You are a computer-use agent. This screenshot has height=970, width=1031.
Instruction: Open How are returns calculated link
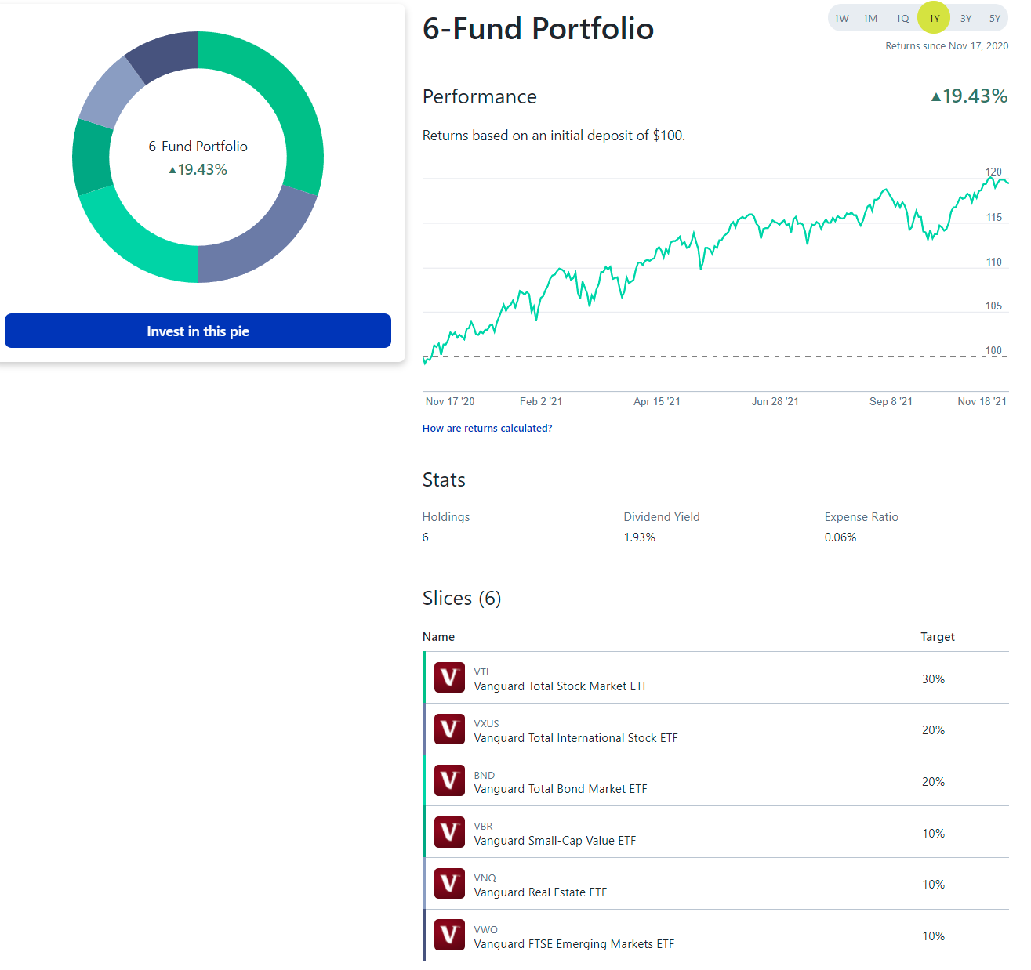pyautogui.click(x=487, y=428)
